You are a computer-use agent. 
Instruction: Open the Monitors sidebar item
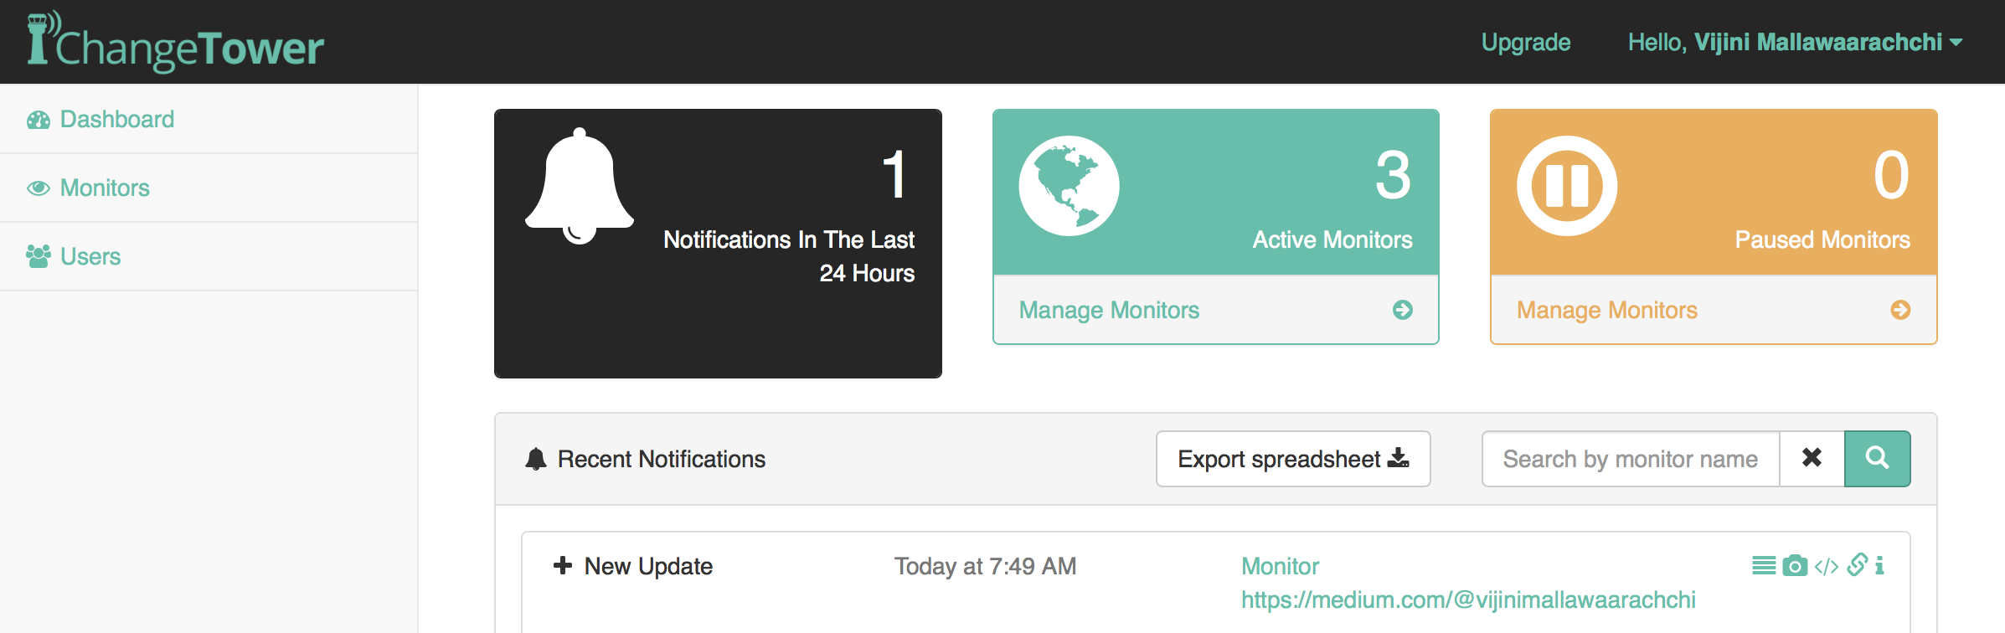[105, 188]
